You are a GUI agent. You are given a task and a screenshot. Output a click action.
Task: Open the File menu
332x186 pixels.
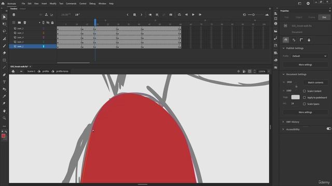tap(23, 4)
